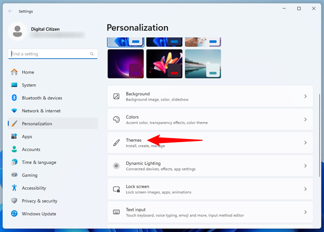This screenshot has height=232, width=324.
Task: Click Gaming label in sidebar
Action: 29,175
